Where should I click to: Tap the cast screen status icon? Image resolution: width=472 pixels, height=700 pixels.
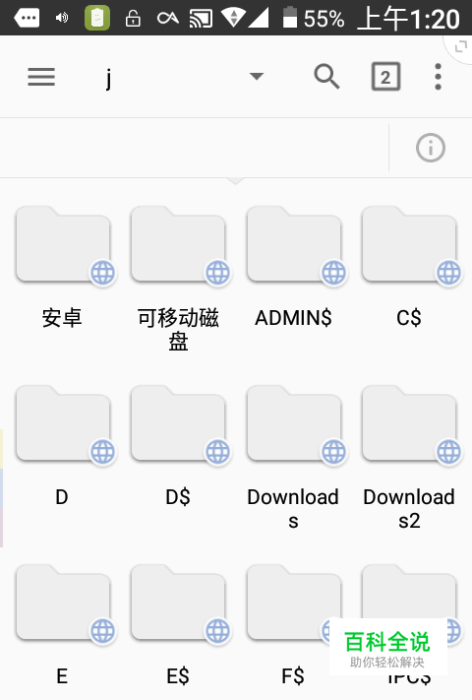coord(201,19)
